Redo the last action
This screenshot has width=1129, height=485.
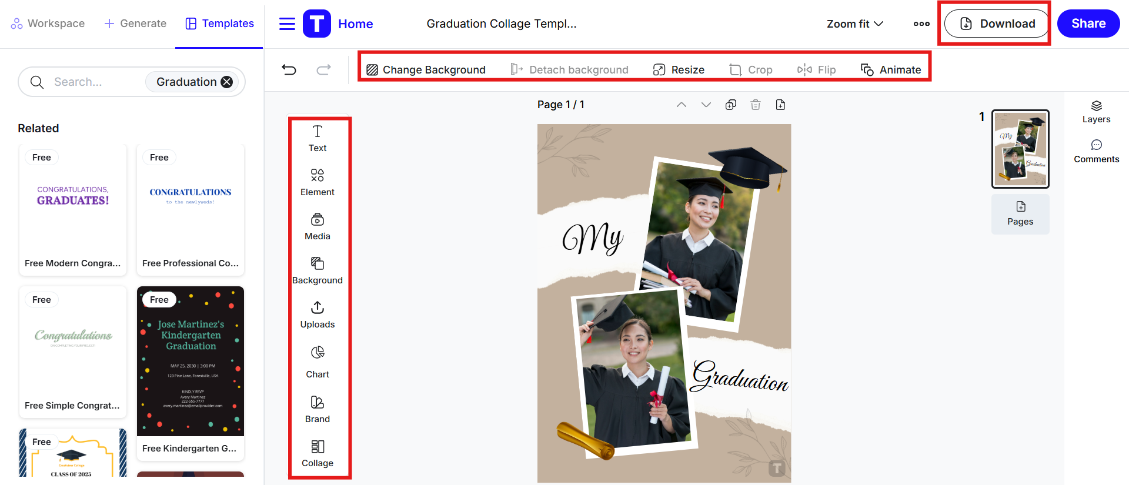(x=323, y=70)
